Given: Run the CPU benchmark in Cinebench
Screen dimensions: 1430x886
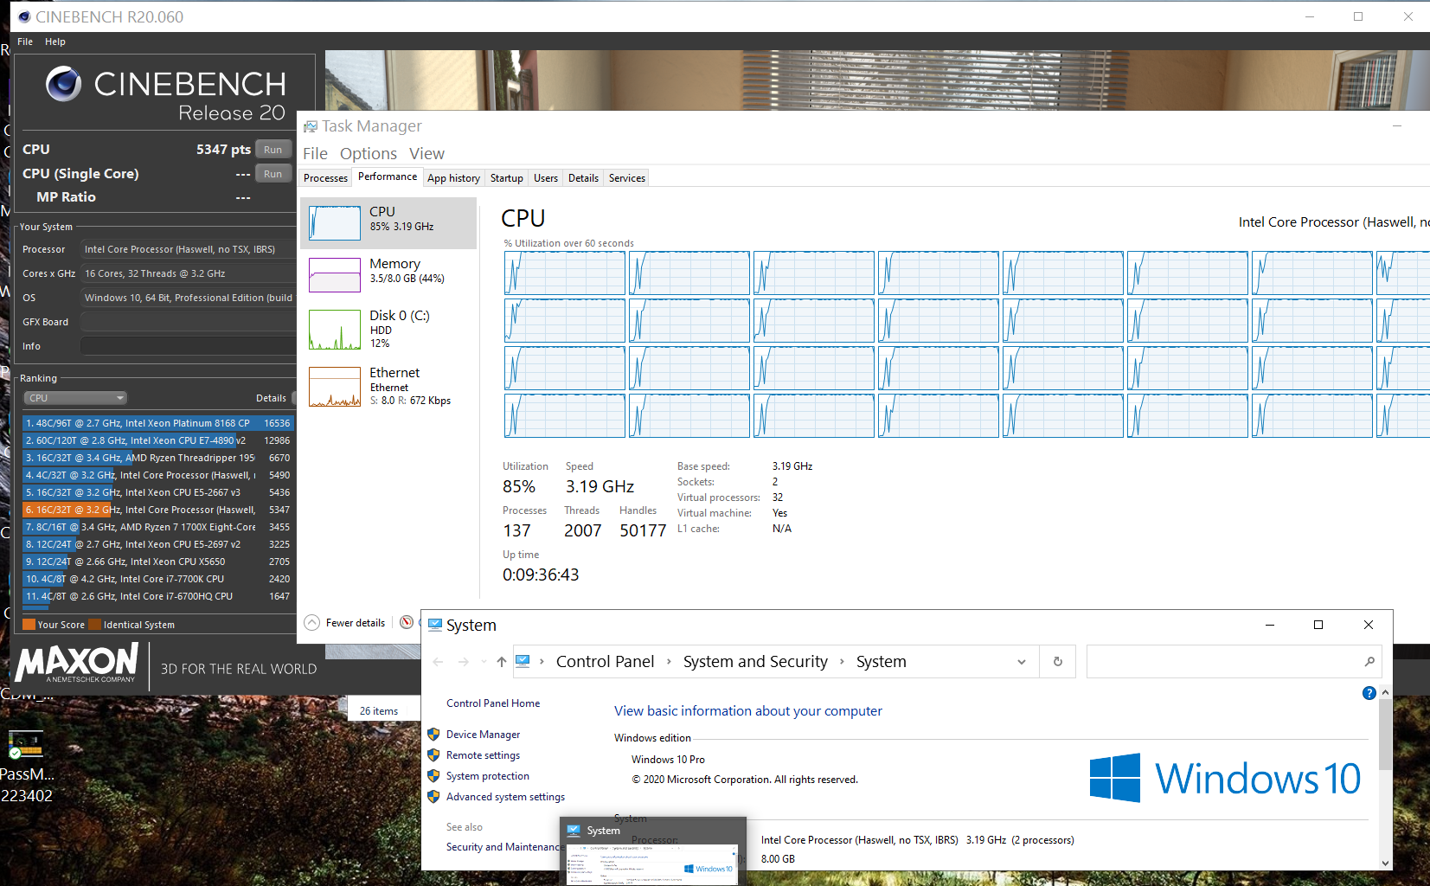Looking at the screenshot, I should point(273,149).
